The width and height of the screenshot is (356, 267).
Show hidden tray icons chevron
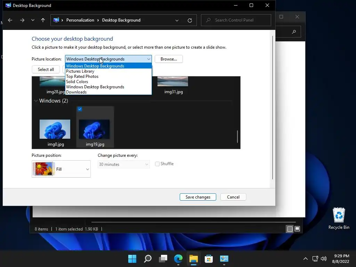click(306, 259)
